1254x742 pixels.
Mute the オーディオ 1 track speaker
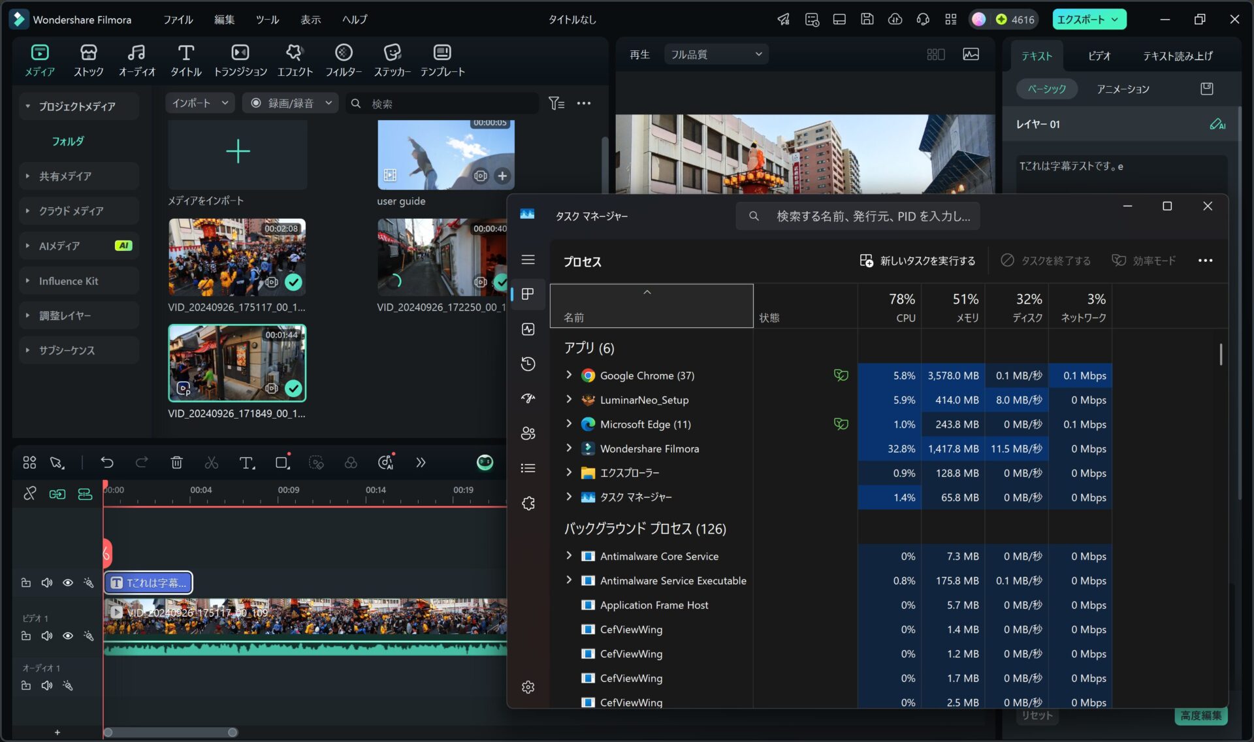point(47,685)
